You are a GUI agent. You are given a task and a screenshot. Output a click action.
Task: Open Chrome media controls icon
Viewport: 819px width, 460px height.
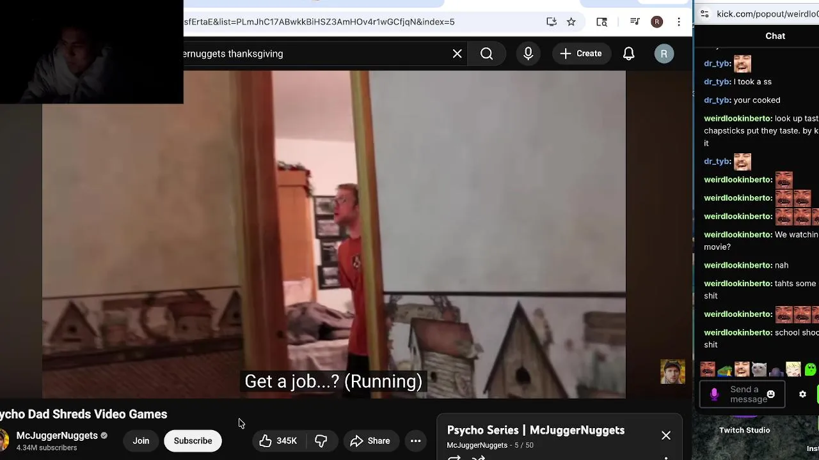[635, 22]
